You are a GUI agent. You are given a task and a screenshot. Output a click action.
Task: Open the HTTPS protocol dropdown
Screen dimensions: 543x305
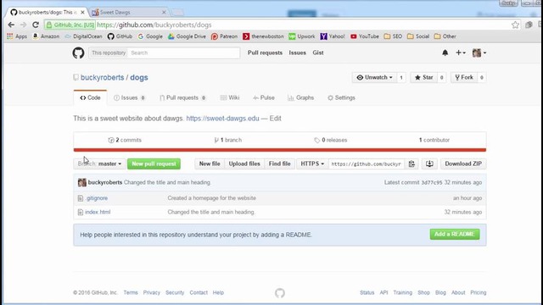(x=312, y=164)
